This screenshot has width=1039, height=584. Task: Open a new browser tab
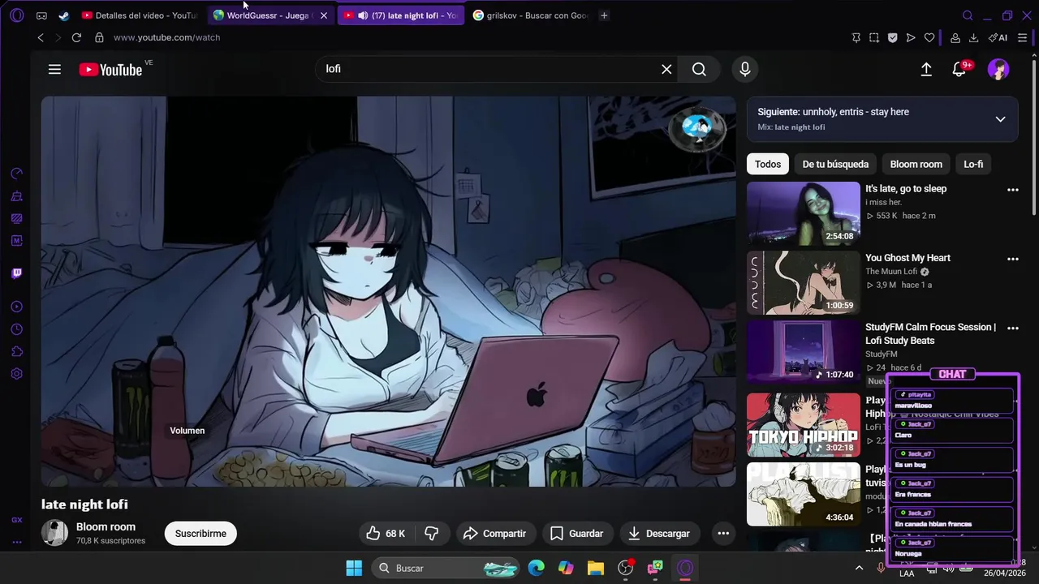[x=604, y=15]
